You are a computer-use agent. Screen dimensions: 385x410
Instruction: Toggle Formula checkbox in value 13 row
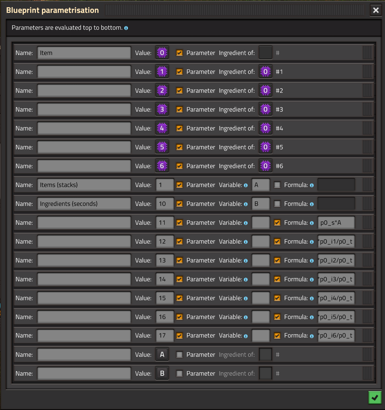pyautogui.click(x=277, y=260)
